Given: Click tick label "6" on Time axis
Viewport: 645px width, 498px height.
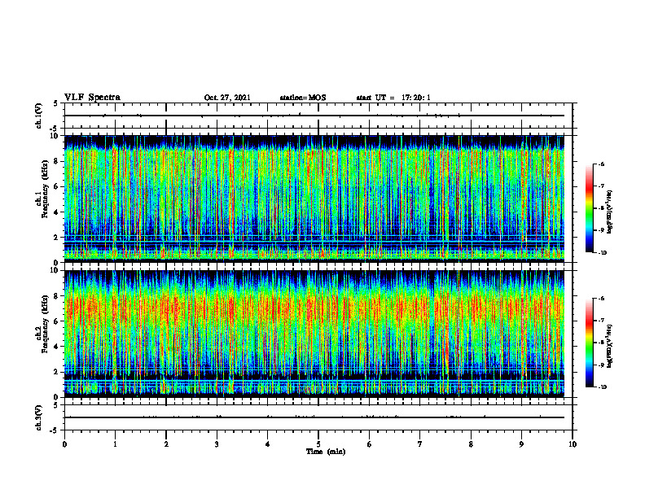Looking at the screenshot, I should 370,444.
